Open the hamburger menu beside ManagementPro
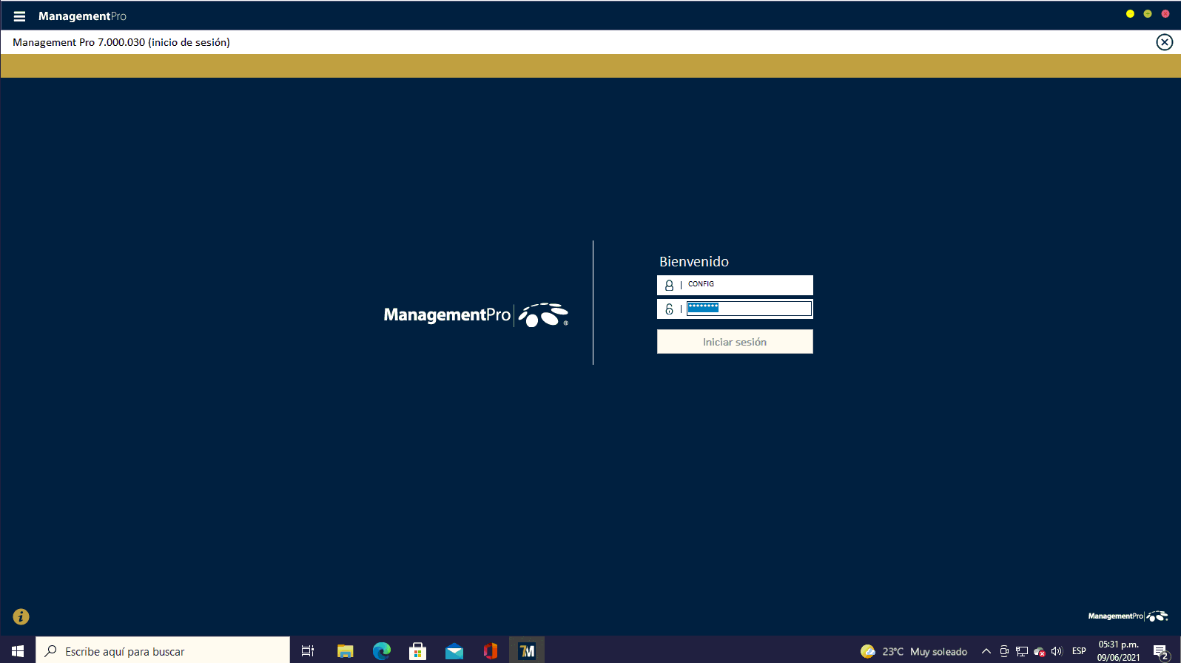 (x=19, y=16)
